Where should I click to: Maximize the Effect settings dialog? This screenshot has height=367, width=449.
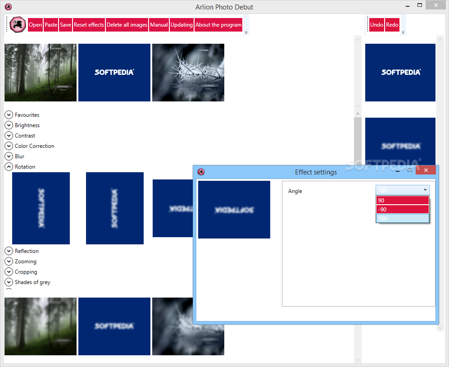tap(410, 170)
